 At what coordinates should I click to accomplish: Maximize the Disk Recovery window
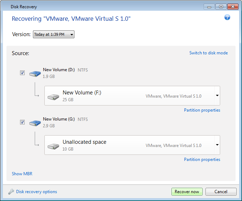coord(221,7)
